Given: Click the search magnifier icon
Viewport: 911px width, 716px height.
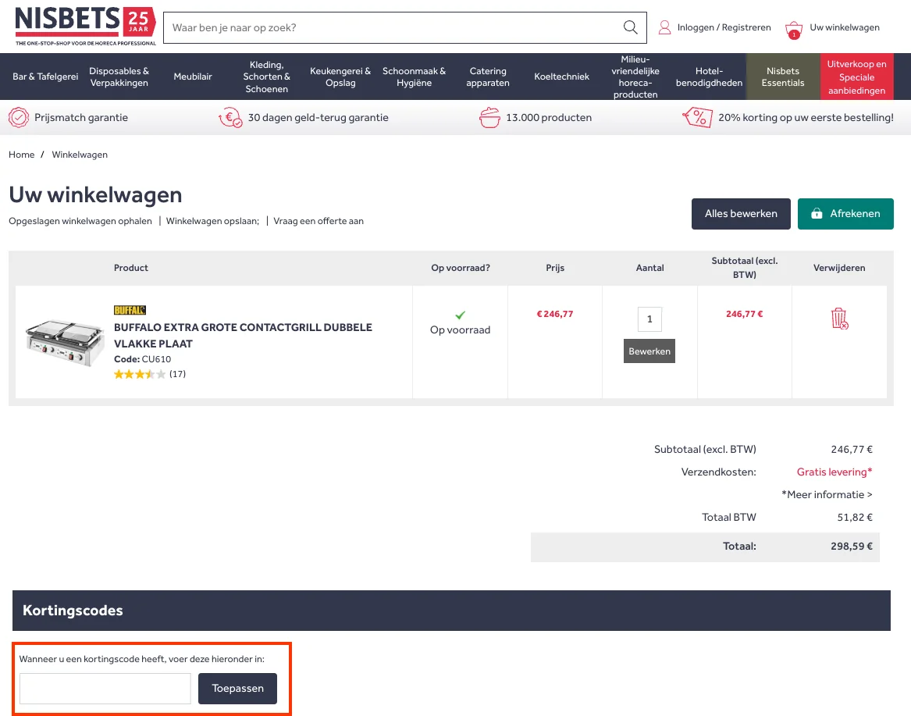Looking at the screenshot, I should tap(630, 28).
